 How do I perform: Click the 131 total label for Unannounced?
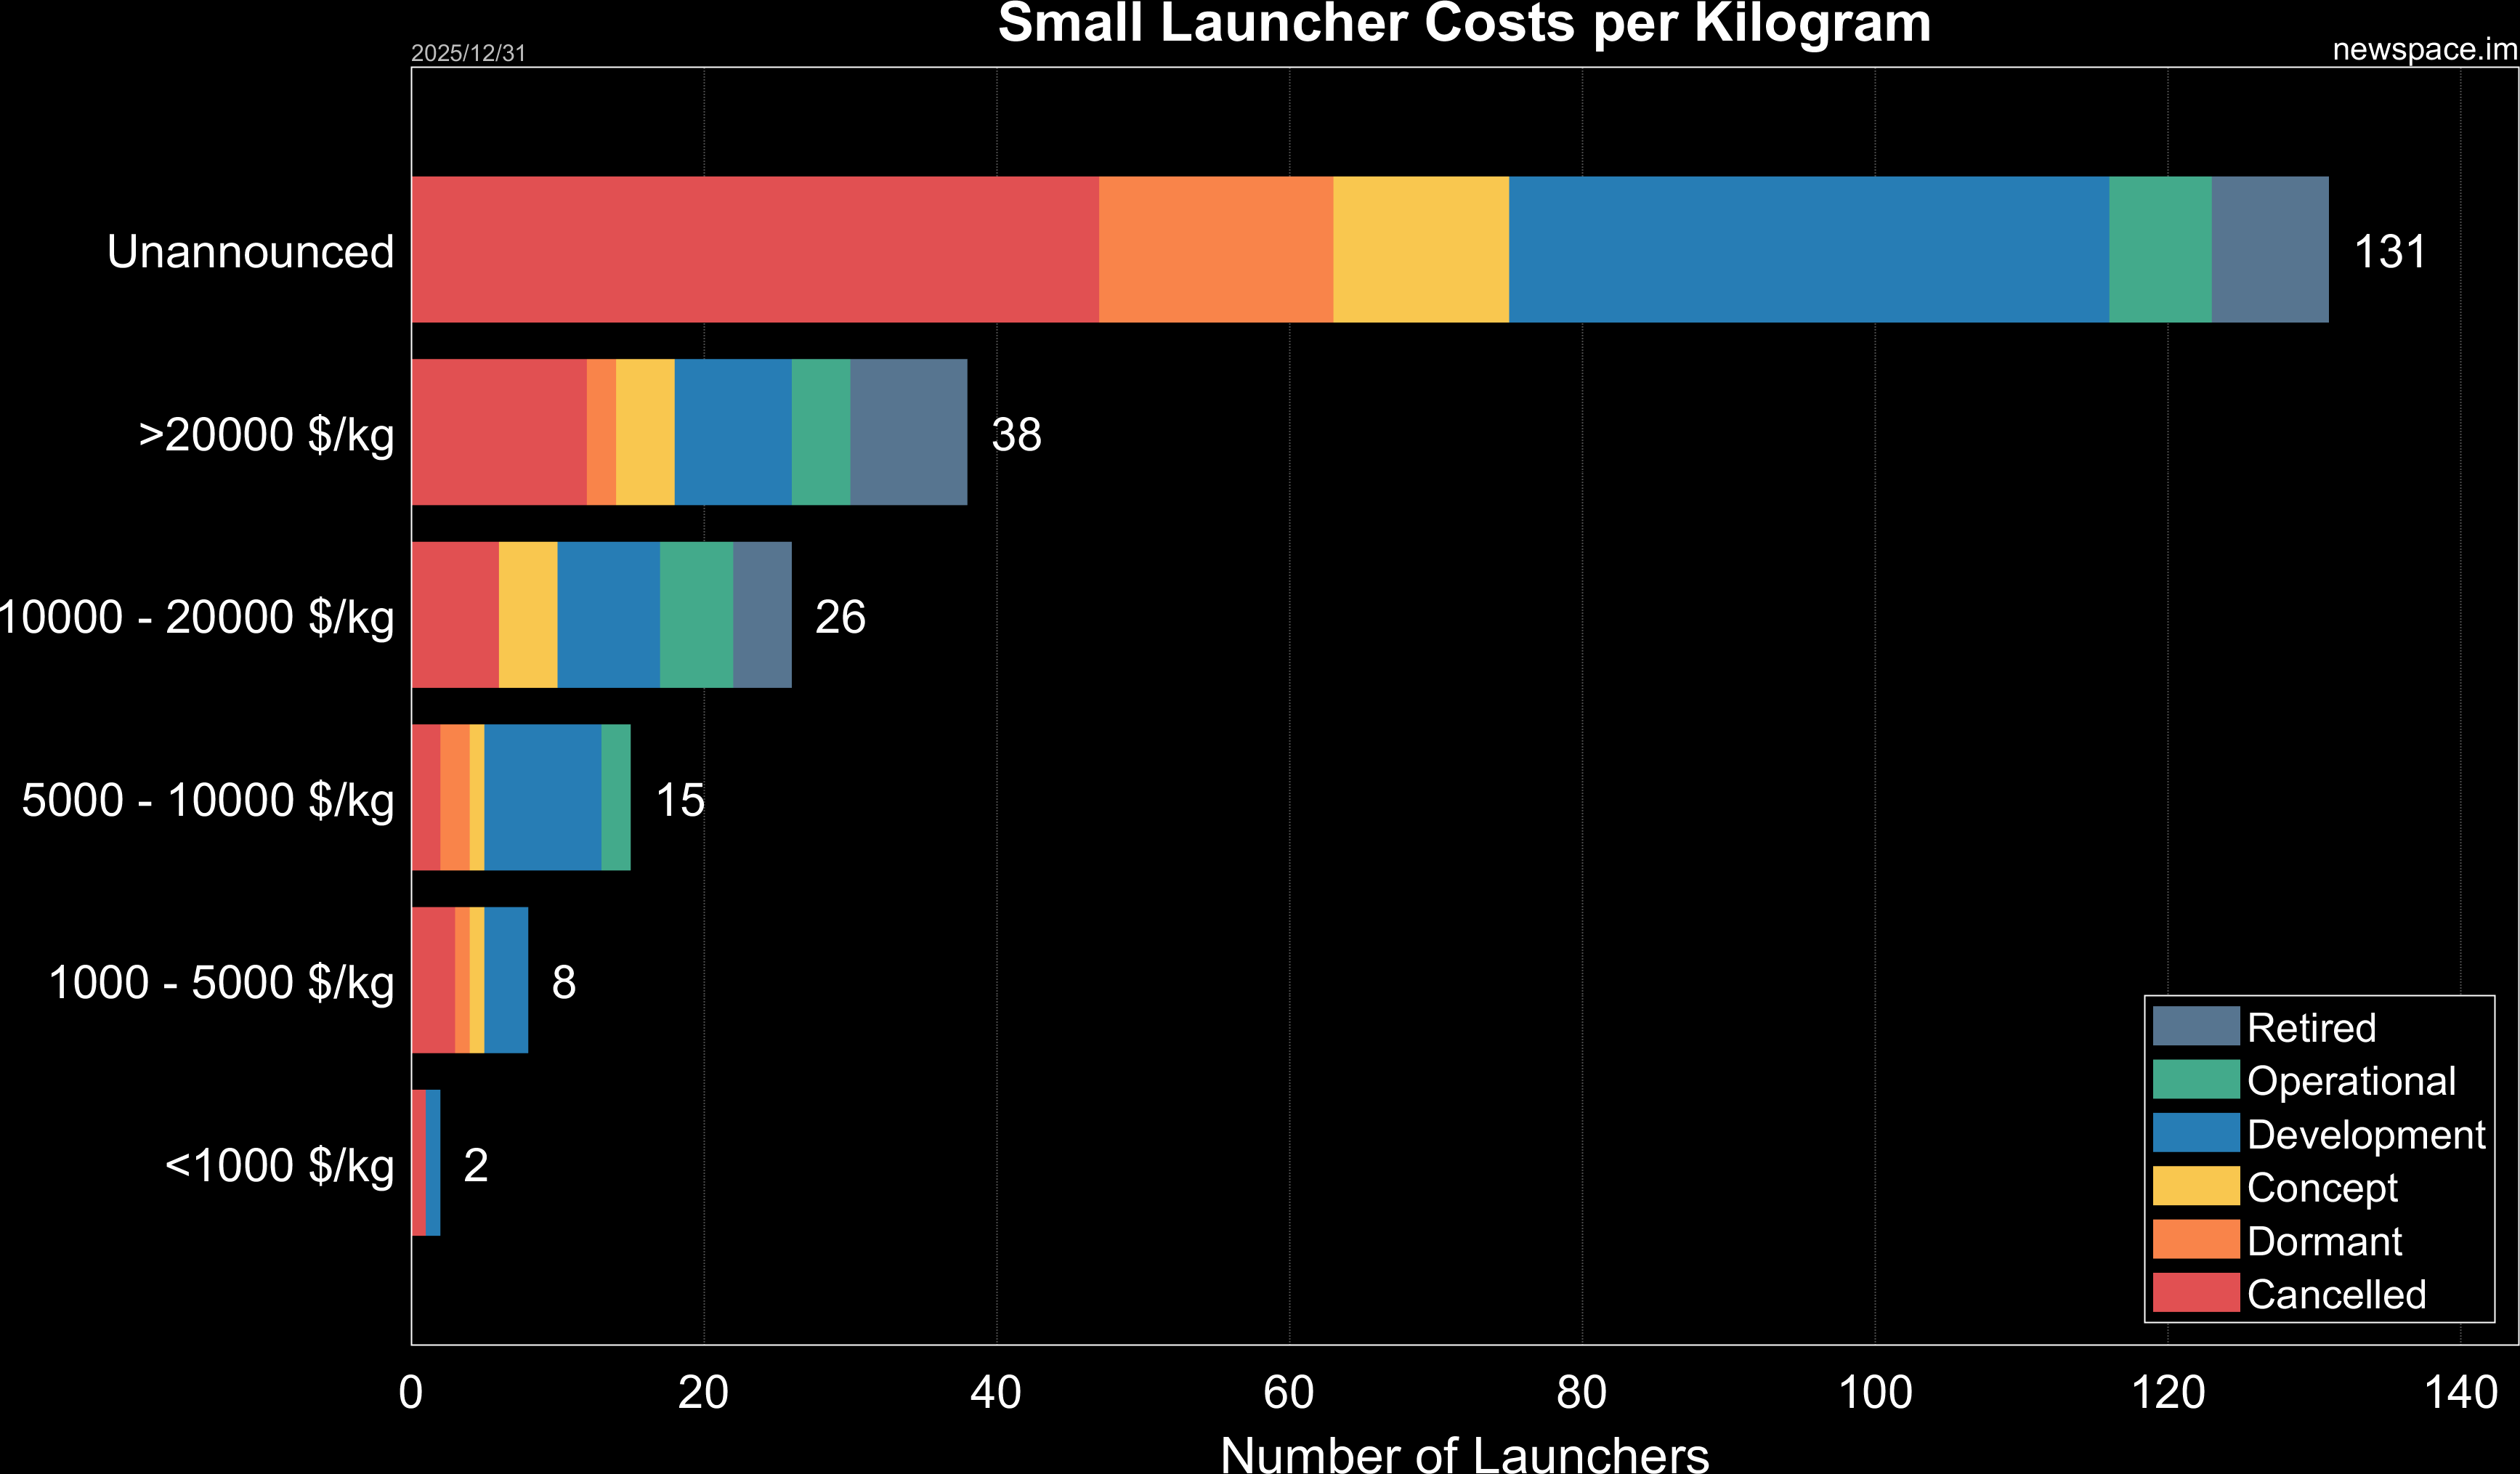2389,251
